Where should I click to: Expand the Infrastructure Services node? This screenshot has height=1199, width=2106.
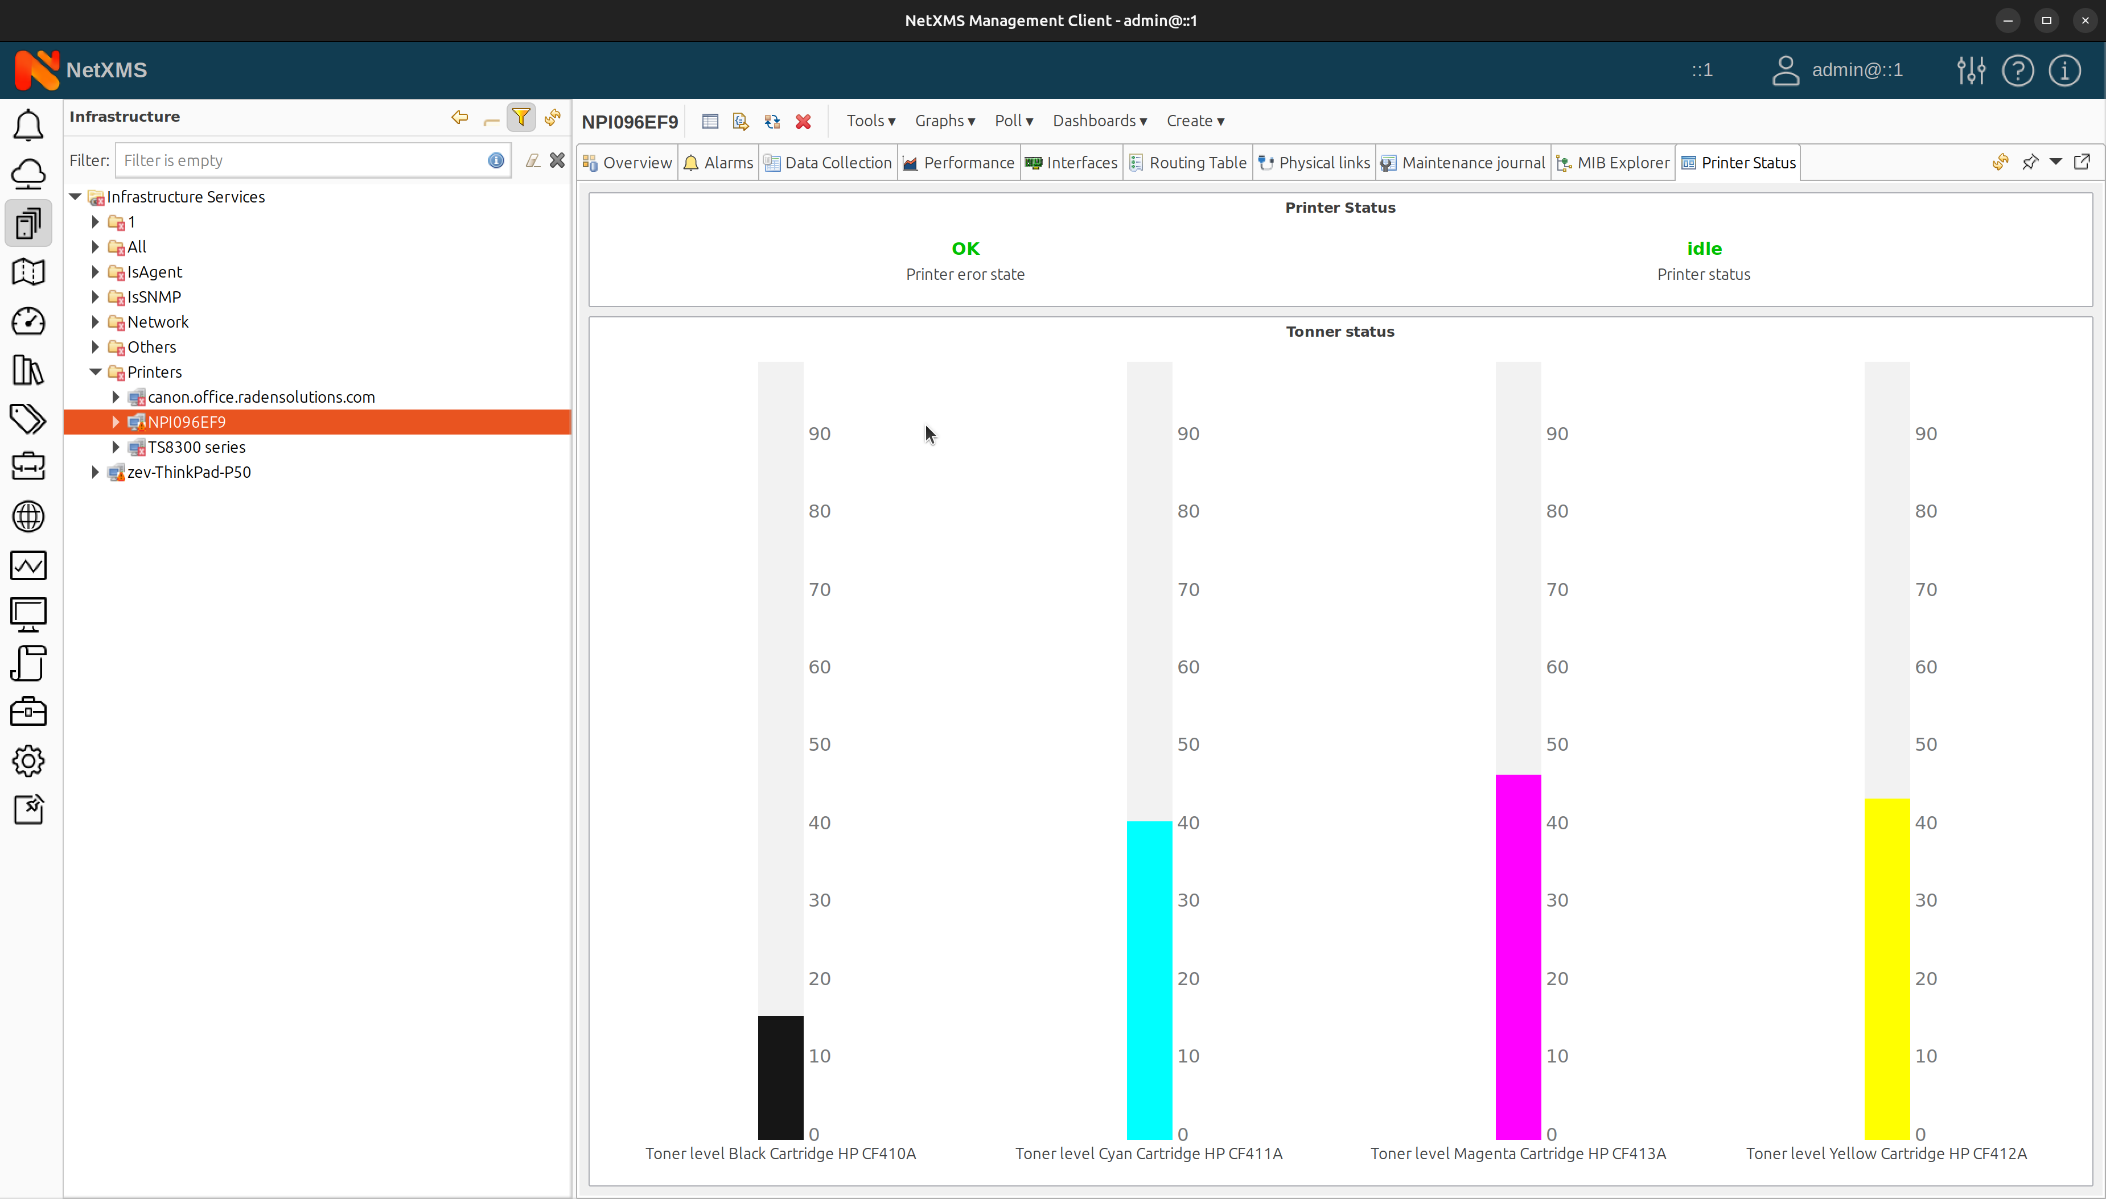(75, 195)
